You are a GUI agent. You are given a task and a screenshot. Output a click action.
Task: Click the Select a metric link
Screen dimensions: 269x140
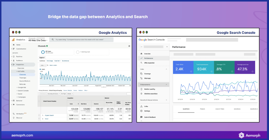(53, 65)
